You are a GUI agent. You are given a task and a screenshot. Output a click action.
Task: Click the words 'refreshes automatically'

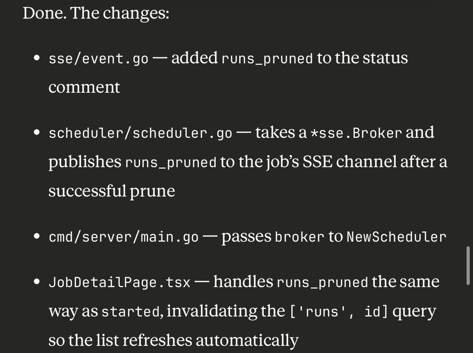pos(210,340)
